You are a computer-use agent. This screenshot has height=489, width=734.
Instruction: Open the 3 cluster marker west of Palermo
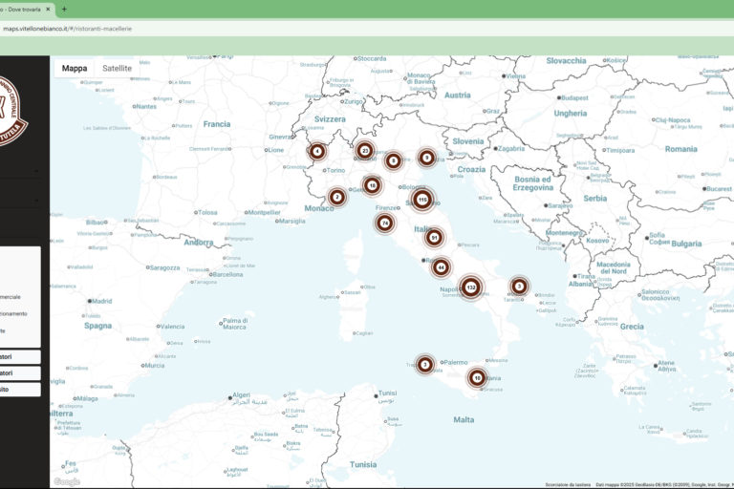pyautogui.click(x=425, y=364)
